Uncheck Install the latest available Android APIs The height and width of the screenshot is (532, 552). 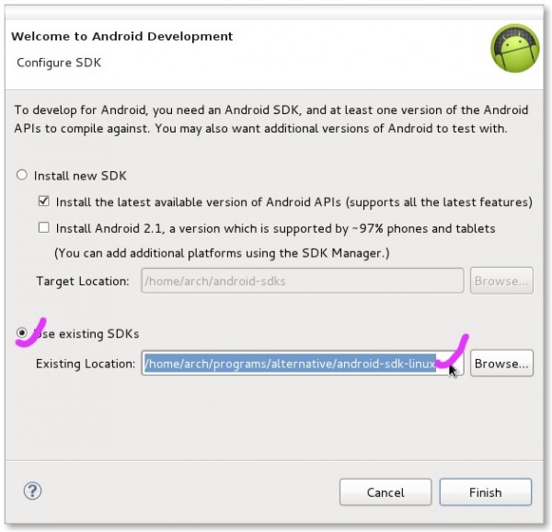(43, 202)
